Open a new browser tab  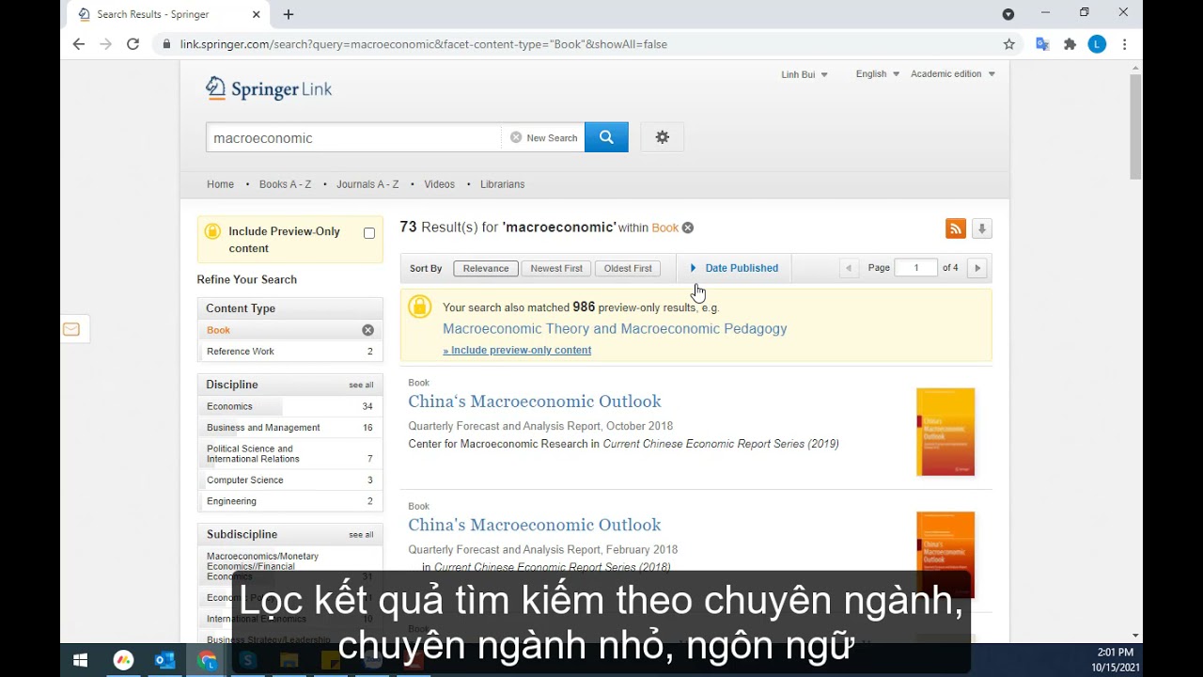tap(289, 14)
